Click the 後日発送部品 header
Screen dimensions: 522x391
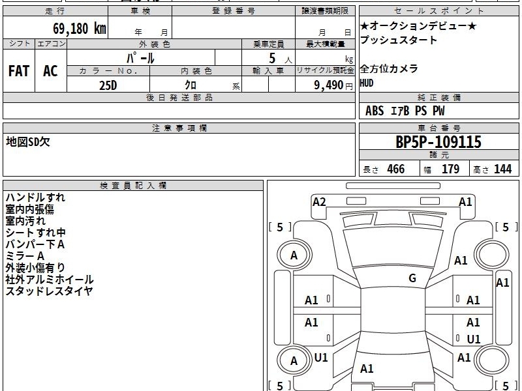(179, 97)
